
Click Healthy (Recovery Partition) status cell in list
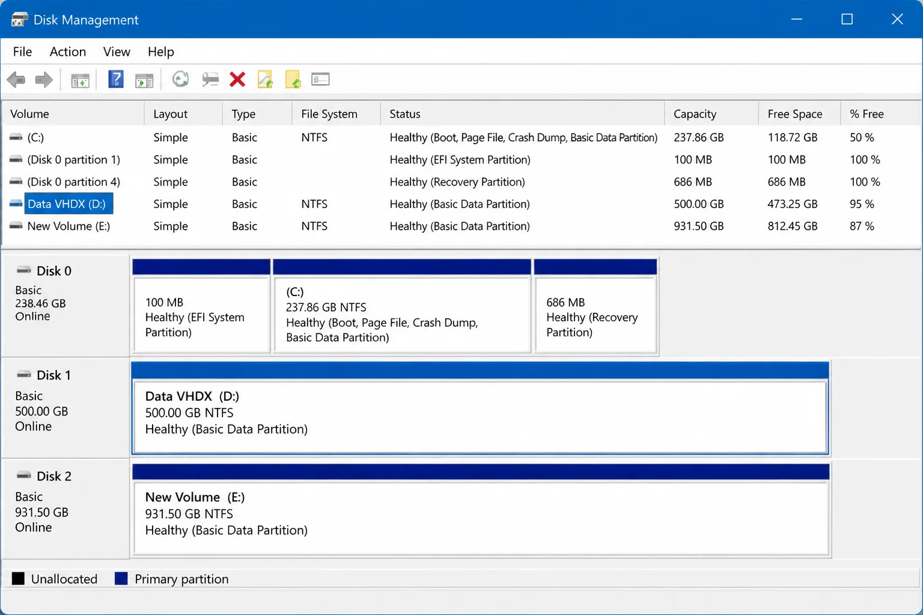click(457, 182)
